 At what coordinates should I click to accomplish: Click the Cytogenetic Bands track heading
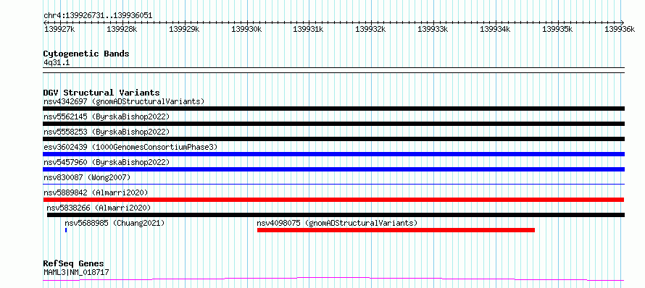click(x=86, y=54)
